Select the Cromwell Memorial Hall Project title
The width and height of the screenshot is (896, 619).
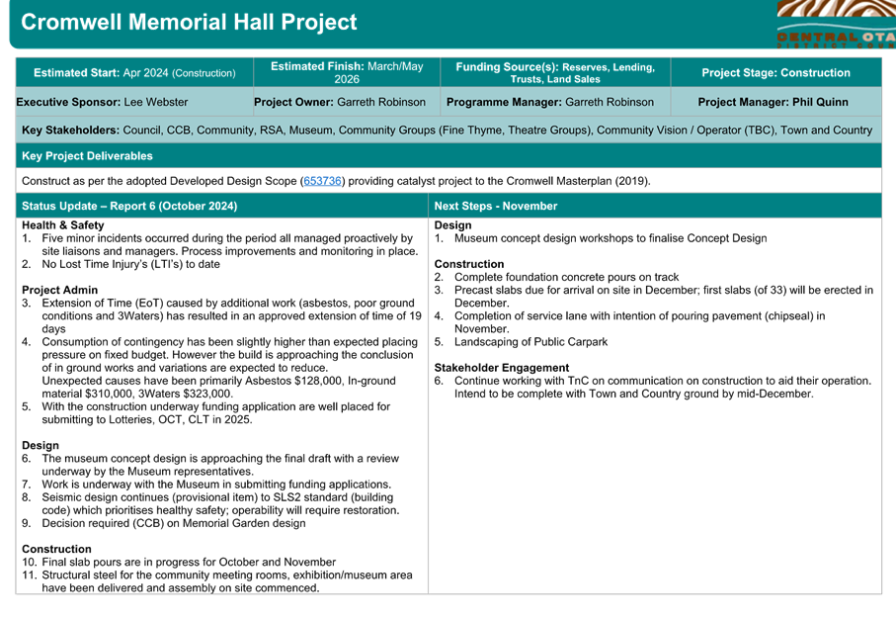click(189, 22)
